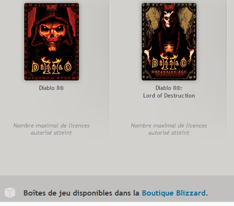This screenshot has height=206, width=234.
Task: Click the Expansion Set banner on the cover
Action: (x=169, y=72)
